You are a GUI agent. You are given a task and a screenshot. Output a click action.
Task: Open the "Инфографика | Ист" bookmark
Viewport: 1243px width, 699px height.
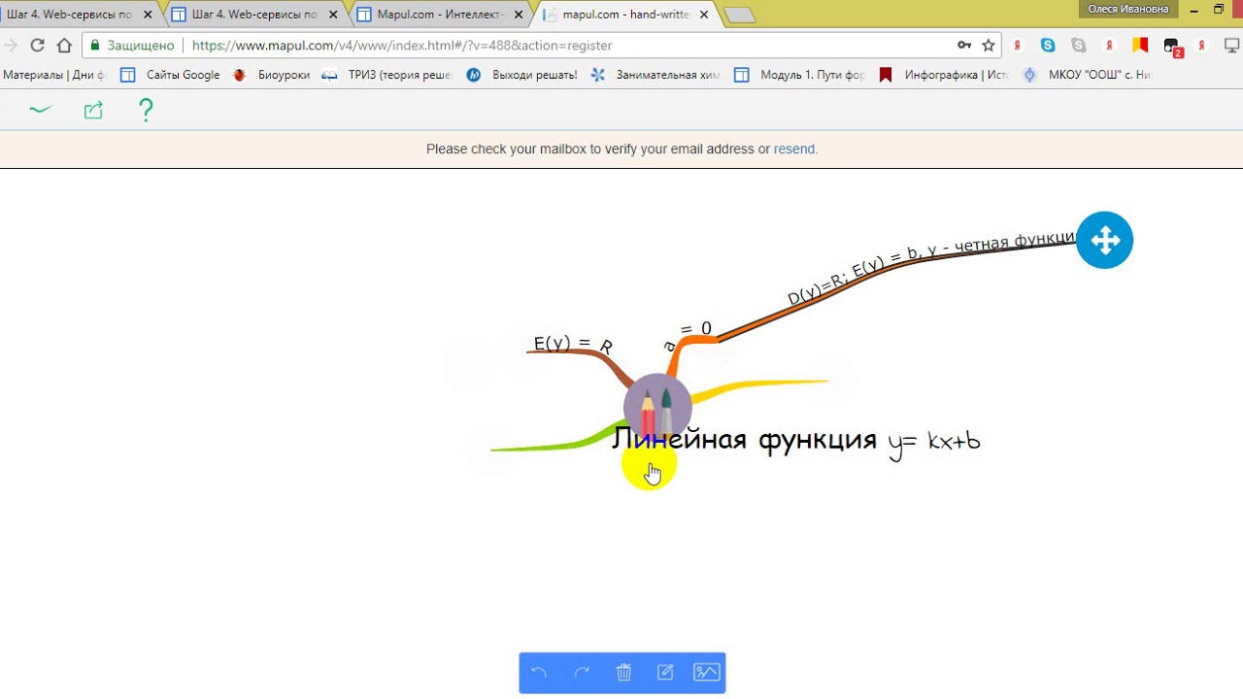[944, 75]
